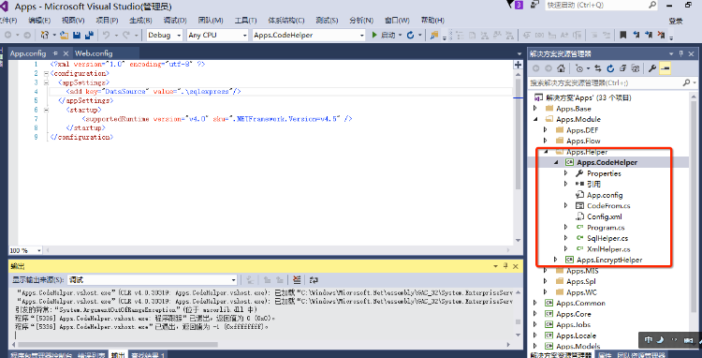This screenshot has height=358, width=702.
Task: Click the Redo arrow in the toolbar
Action: click(x=126, y=35)
